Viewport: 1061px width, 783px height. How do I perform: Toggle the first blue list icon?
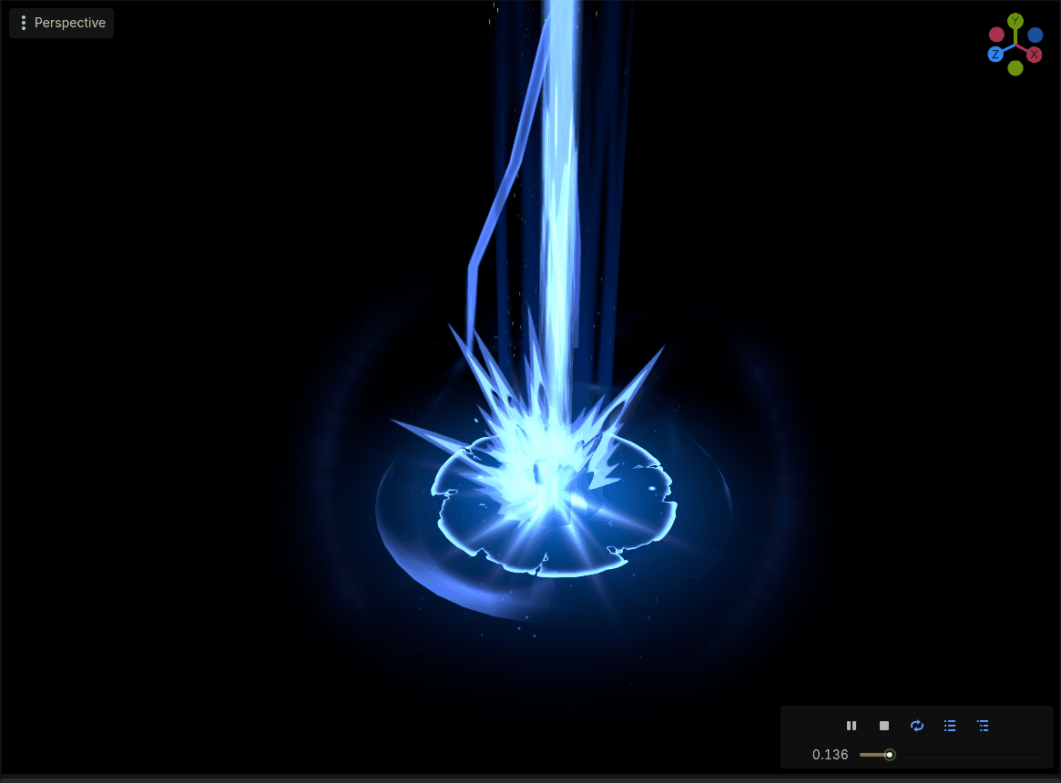[x=950, y=726]
